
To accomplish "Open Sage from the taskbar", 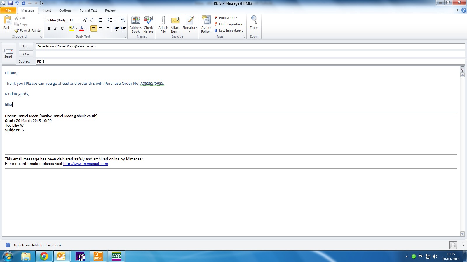I will point(116,256).
